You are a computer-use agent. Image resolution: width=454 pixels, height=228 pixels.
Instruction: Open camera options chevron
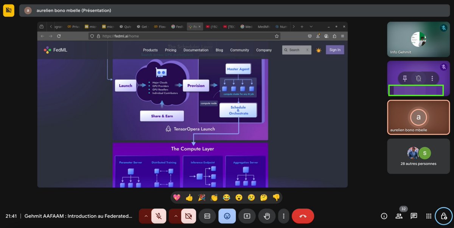(x=175, y=216)
